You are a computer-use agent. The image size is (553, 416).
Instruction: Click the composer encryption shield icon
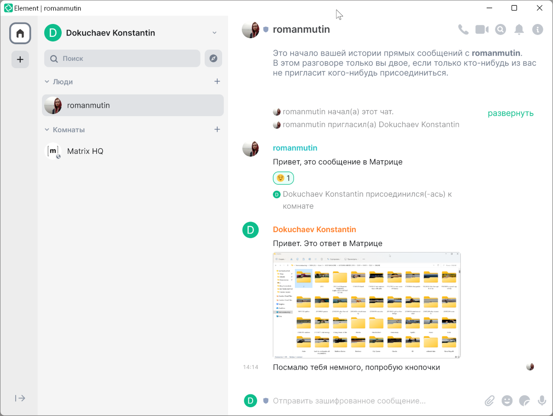point(266,401)
